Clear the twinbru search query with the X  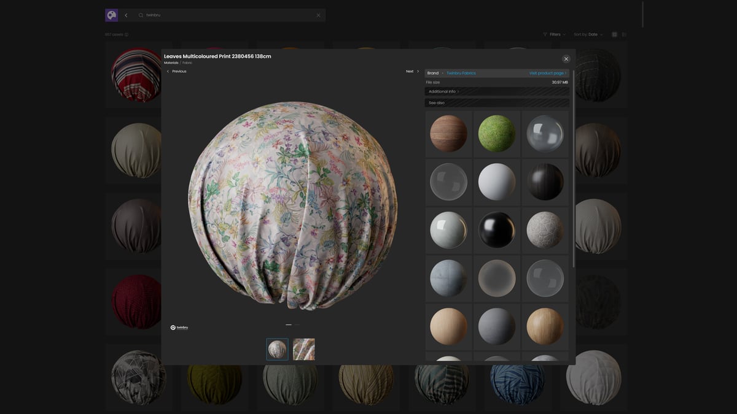click(318, 15)
